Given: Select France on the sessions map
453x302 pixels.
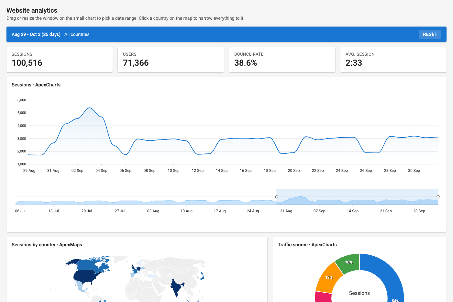Looking at the screenshot, I should tap(136, 272).
